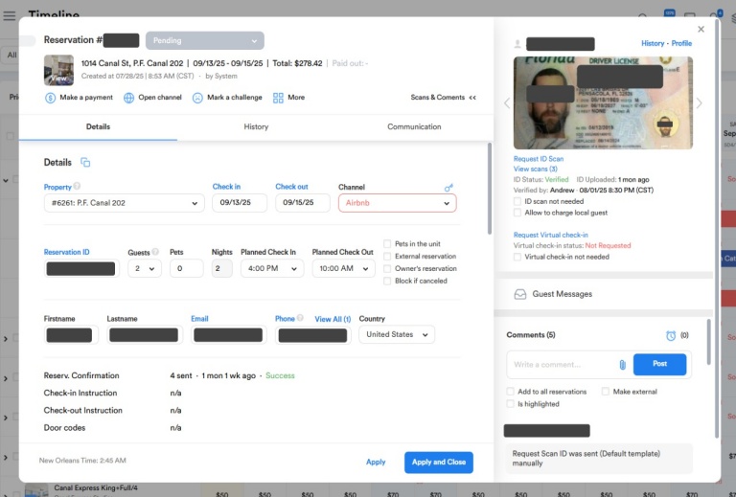Open the Pending status dropdown
Image resolution: width=736 pixels, height=497 pixels.
[204, 41]
